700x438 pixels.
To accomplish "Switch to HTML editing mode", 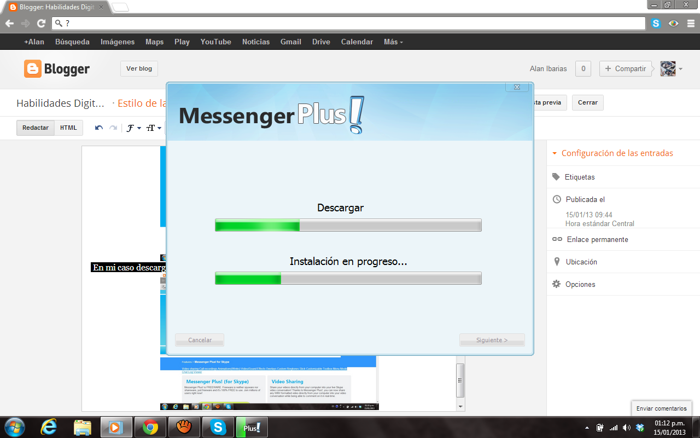I will point(68,128).
